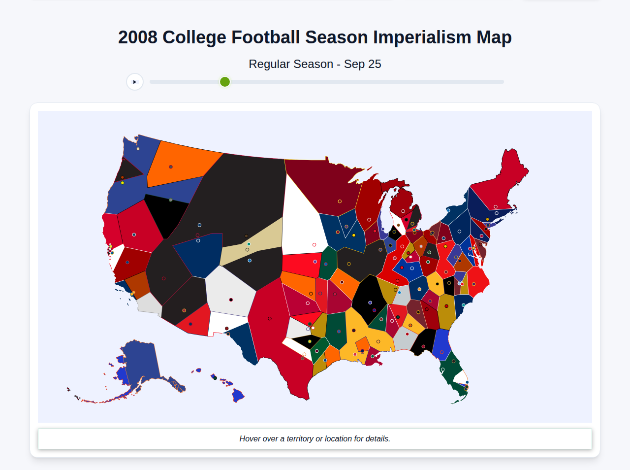Click the green timeline slider handle
Image resolution: width=630 pixels, height=470 pixels.
224,82
